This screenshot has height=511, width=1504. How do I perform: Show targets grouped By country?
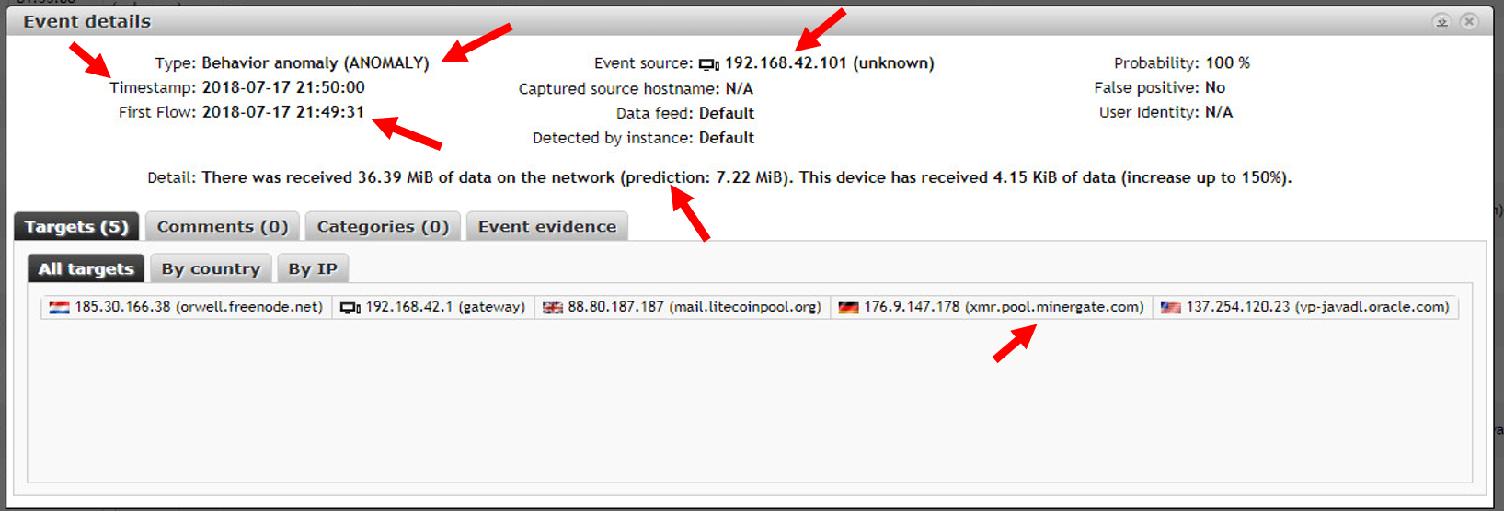tap(211, 268)
